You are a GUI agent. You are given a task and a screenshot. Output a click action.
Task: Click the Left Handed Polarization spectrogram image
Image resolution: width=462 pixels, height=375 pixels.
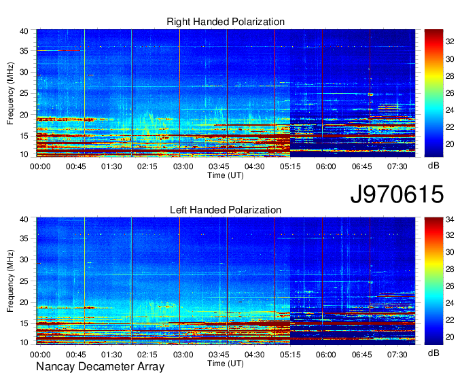click(x=226, y=281)
